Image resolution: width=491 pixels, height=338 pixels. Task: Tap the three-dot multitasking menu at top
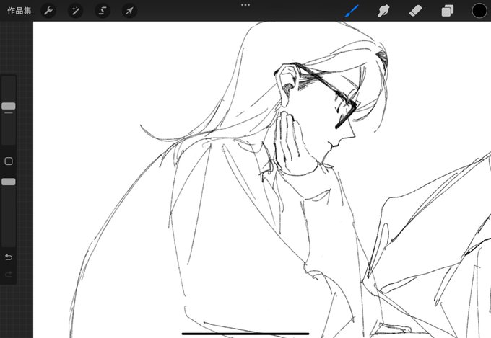click(245, 5)
